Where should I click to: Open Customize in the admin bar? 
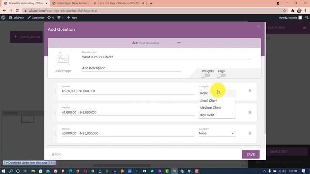coord(35,17)
